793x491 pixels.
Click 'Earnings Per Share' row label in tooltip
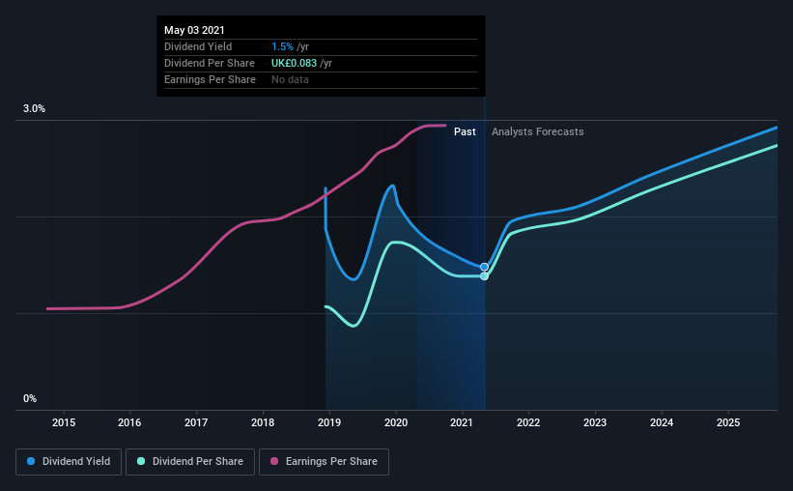point(210,79)
